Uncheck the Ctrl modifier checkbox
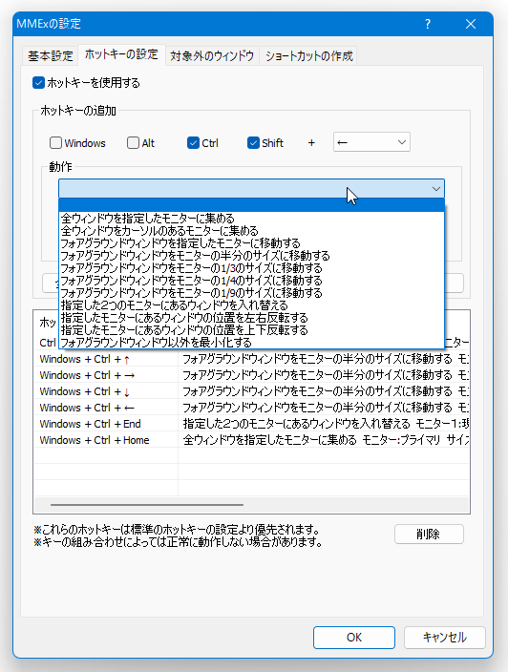This screenshot has height=672, width=508. pos(202,143)
